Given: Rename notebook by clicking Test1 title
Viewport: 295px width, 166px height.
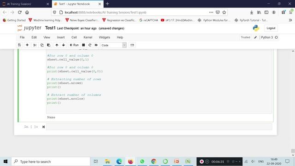Looking at the screenshot, I should [x=50, y=28].
